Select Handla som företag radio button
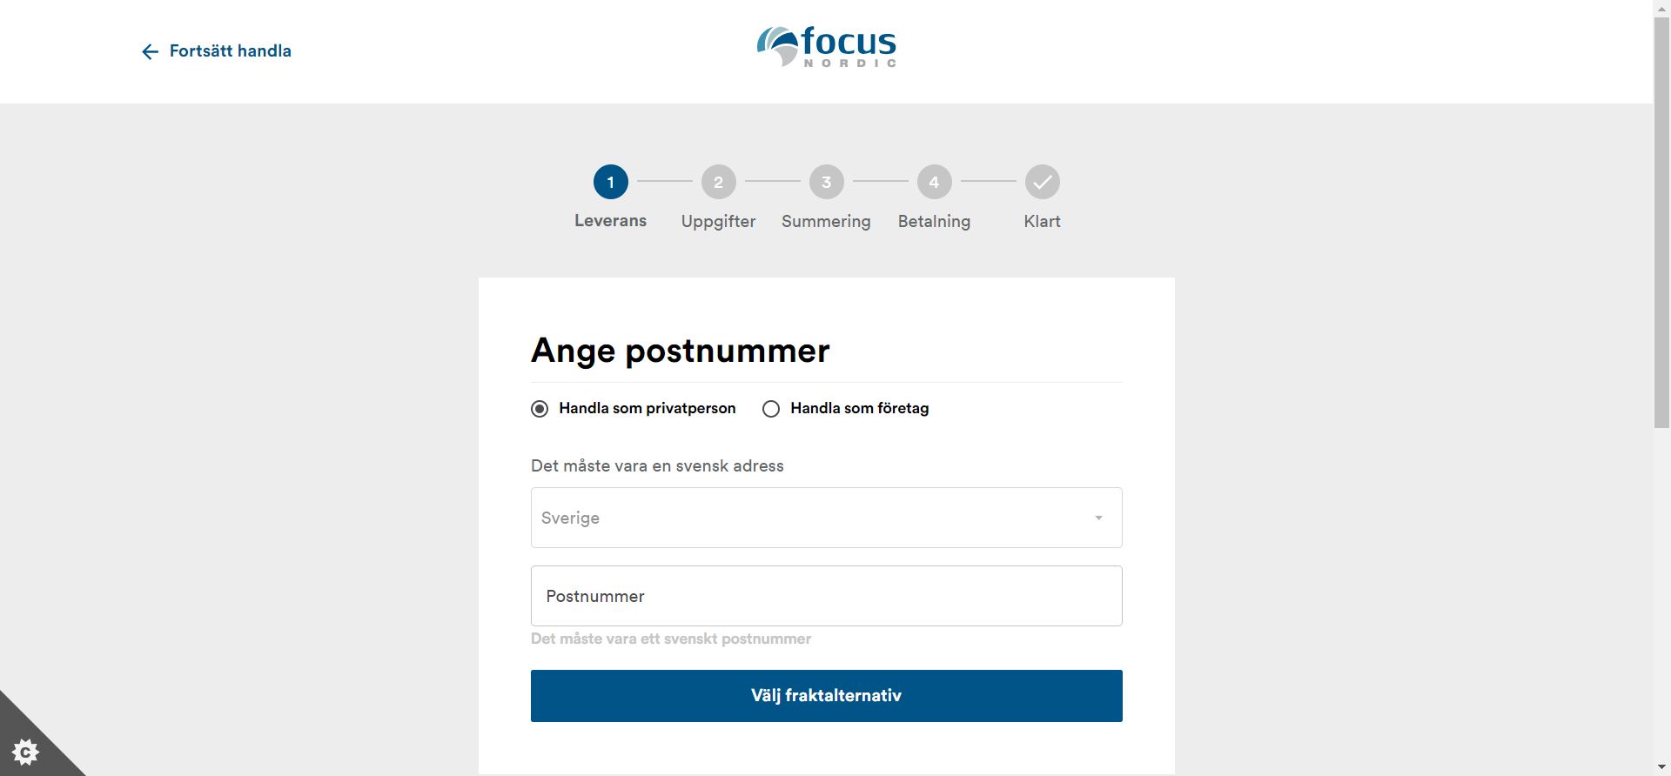Viewport: 1671px width, 776px height. (x=771, y=409)
